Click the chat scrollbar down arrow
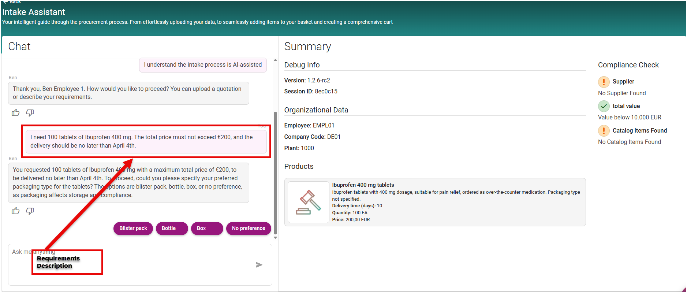687x293 pixels. coord(275,238)
